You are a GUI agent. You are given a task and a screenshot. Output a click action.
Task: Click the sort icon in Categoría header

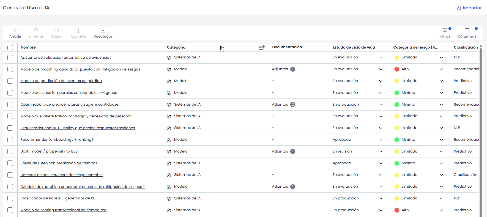[x=261, y=47]
